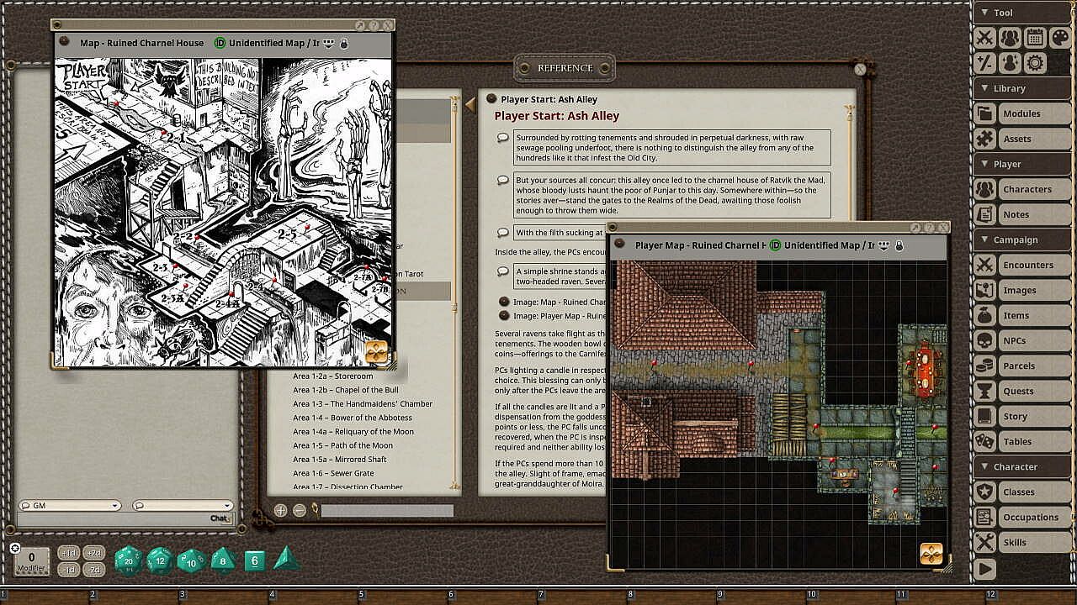This screenshot has width=1077, height=605.
Task: Click the Assets puzzle-piece icon
Action: 985,139
